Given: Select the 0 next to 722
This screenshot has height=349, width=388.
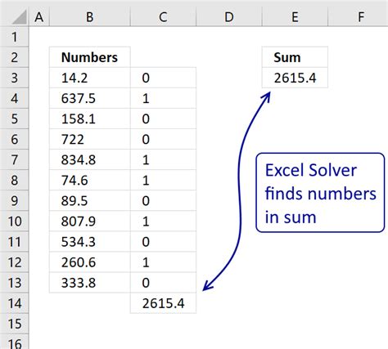Looking at the screenshot, I should pyautogui.click(x=163, y=139).
